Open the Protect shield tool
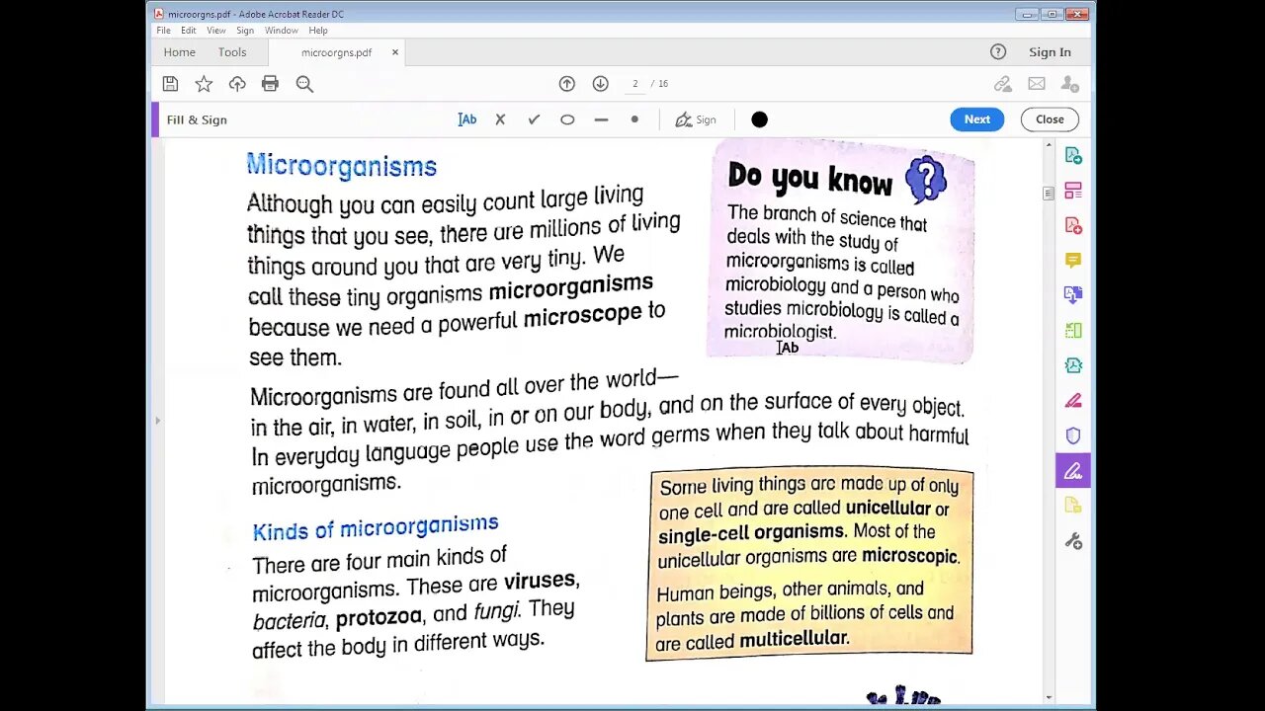 (x=1073, y=435)
